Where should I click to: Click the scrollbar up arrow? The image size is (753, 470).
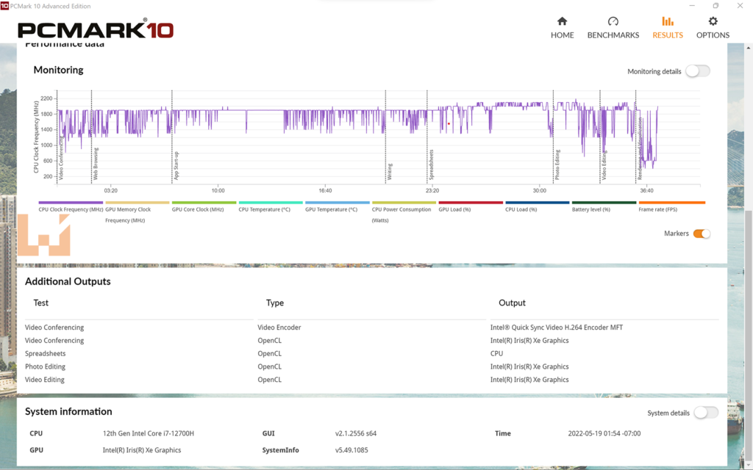(x=748, y=48)
